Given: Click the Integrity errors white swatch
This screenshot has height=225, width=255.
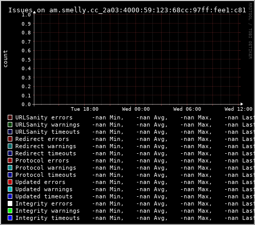Looking at the screenshot, I should click(x=10, y=203).
